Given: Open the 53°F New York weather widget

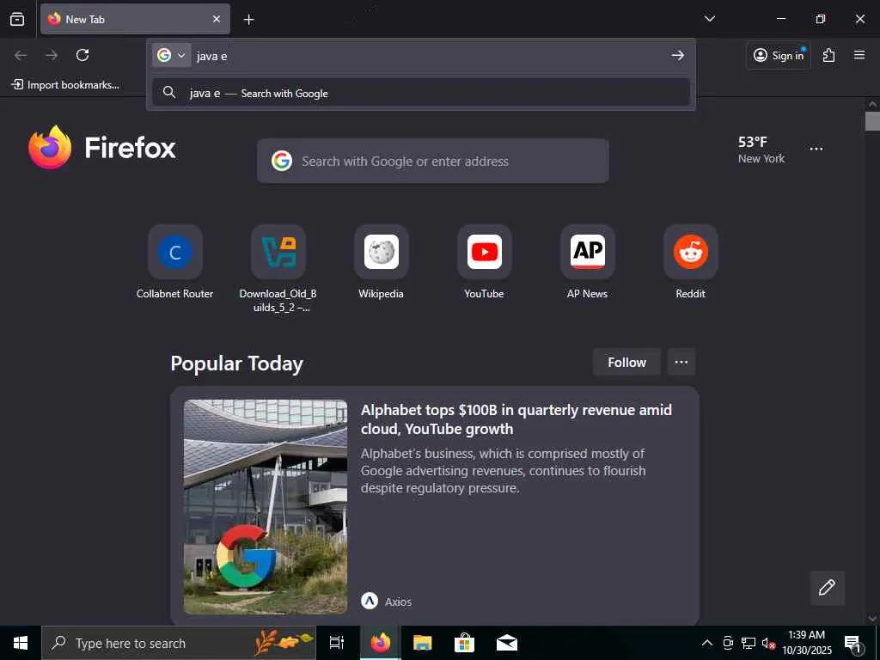Looking at the screenshot, I should (x=761, y=150).
